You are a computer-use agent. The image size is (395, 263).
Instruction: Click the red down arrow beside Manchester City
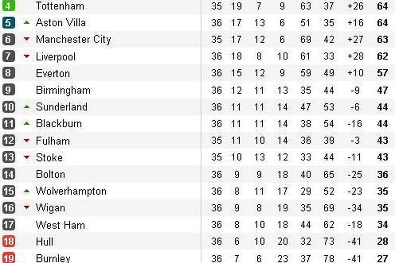(x=26, y=39)
